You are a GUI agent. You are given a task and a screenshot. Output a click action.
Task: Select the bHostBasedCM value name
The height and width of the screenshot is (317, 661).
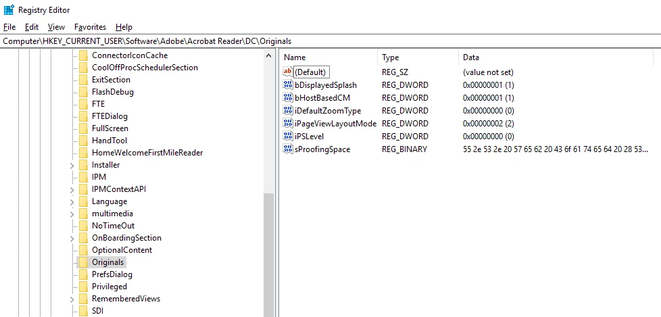322,98
